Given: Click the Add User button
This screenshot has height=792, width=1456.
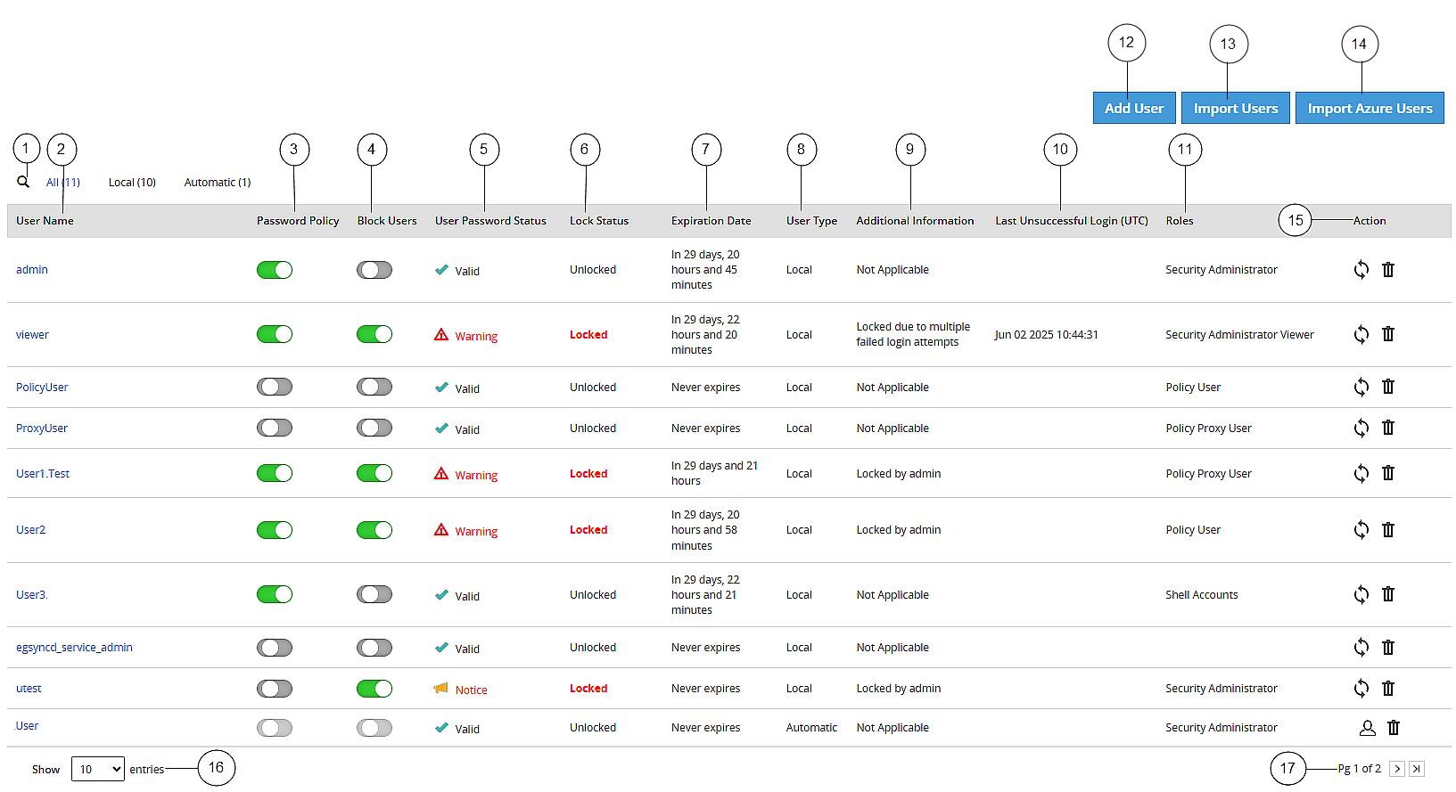Looking at the screenshot, I should [x=1134, y=108].
